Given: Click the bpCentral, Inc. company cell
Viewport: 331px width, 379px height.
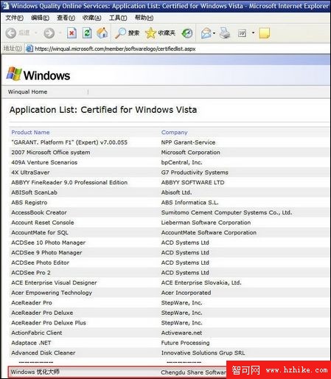Looking at the screenshot, I should (181, 162).
